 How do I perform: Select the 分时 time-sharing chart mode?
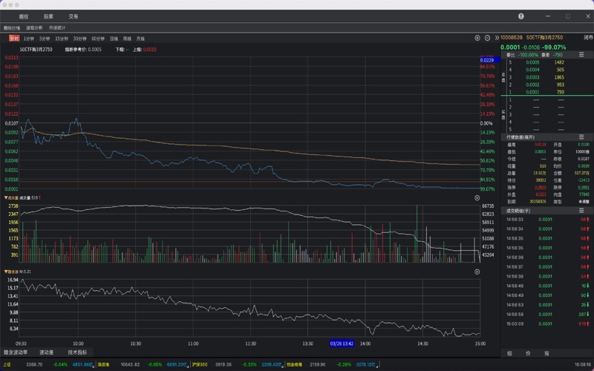14,38
